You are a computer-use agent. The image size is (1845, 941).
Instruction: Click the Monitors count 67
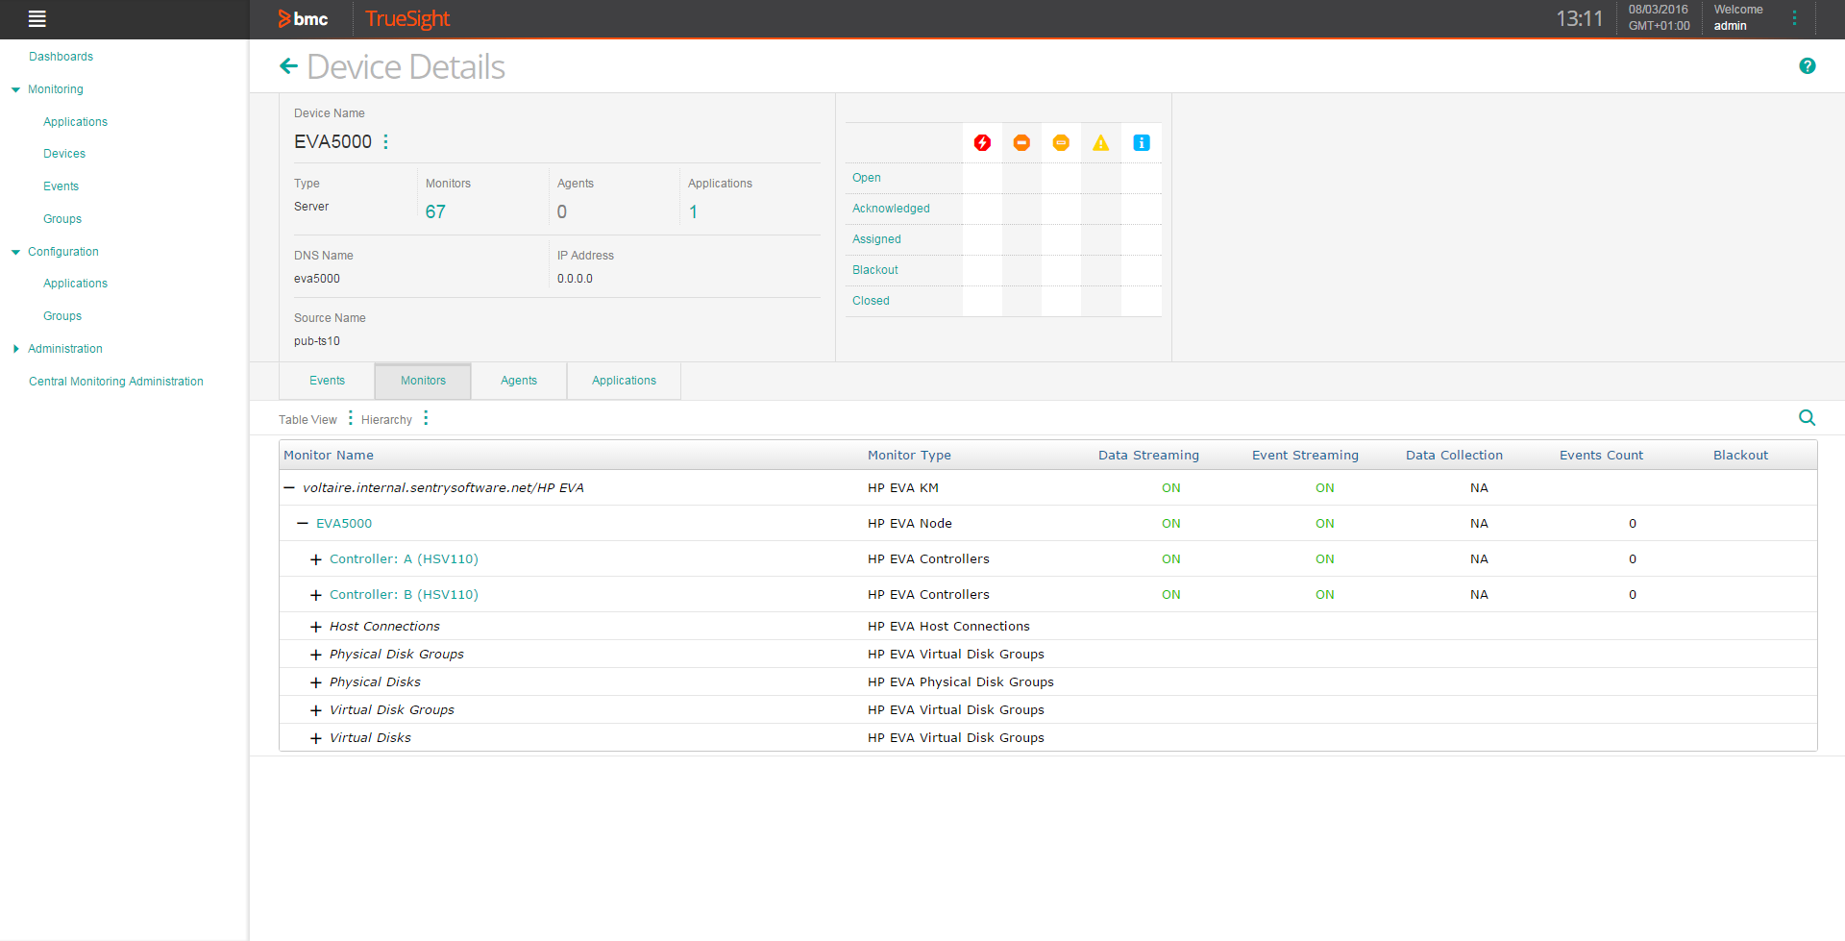(435, 211)
